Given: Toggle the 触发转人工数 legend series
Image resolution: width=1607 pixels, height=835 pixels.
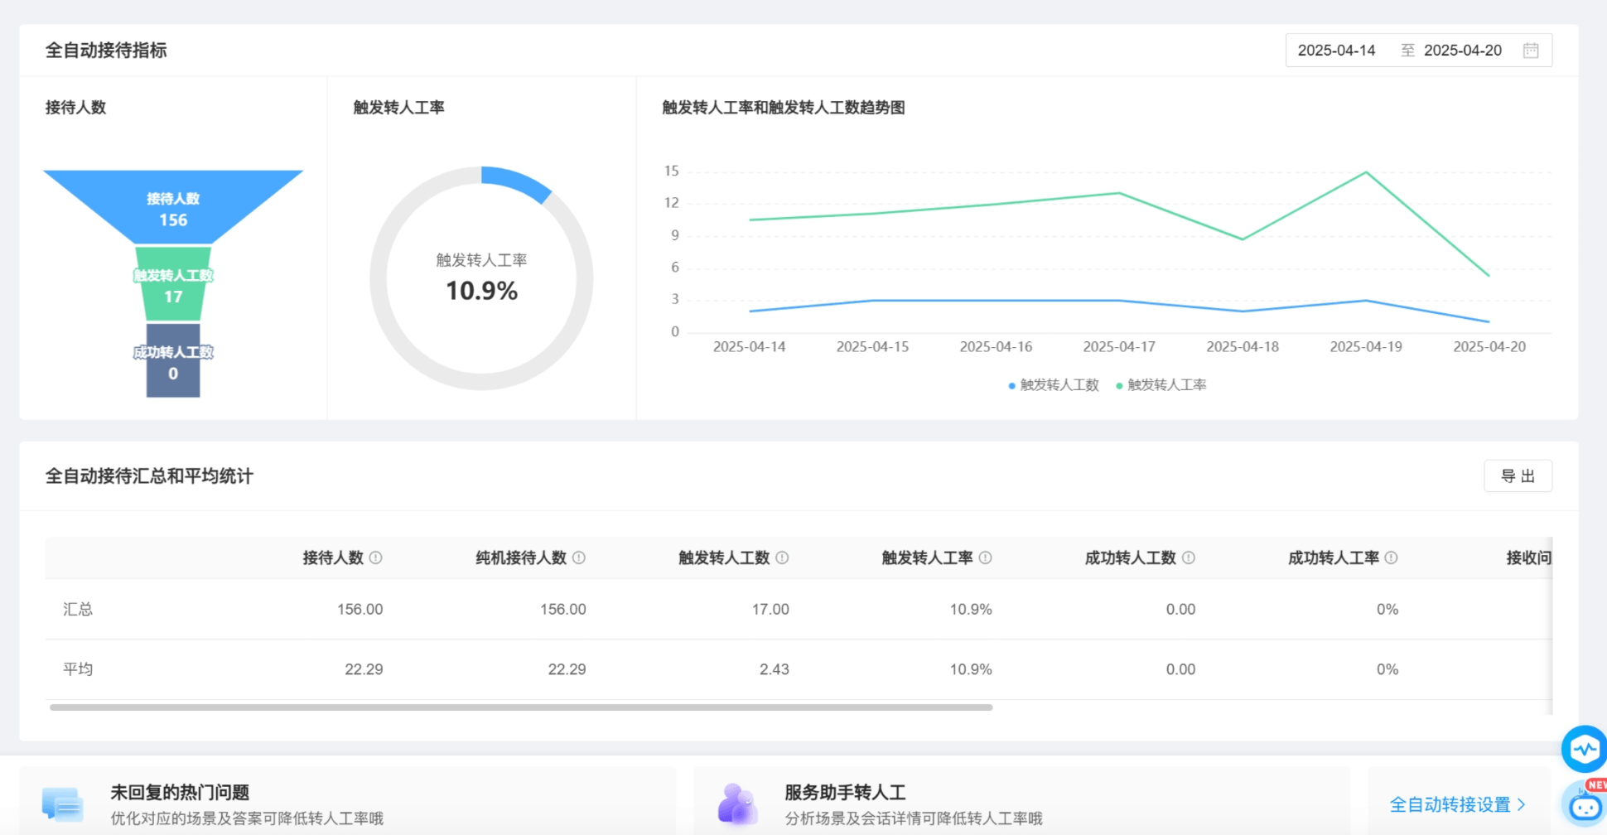Looking at the screenshot, I should 1053,385.
